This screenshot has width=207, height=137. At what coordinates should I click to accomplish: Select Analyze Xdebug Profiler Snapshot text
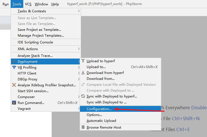point(47,85)
